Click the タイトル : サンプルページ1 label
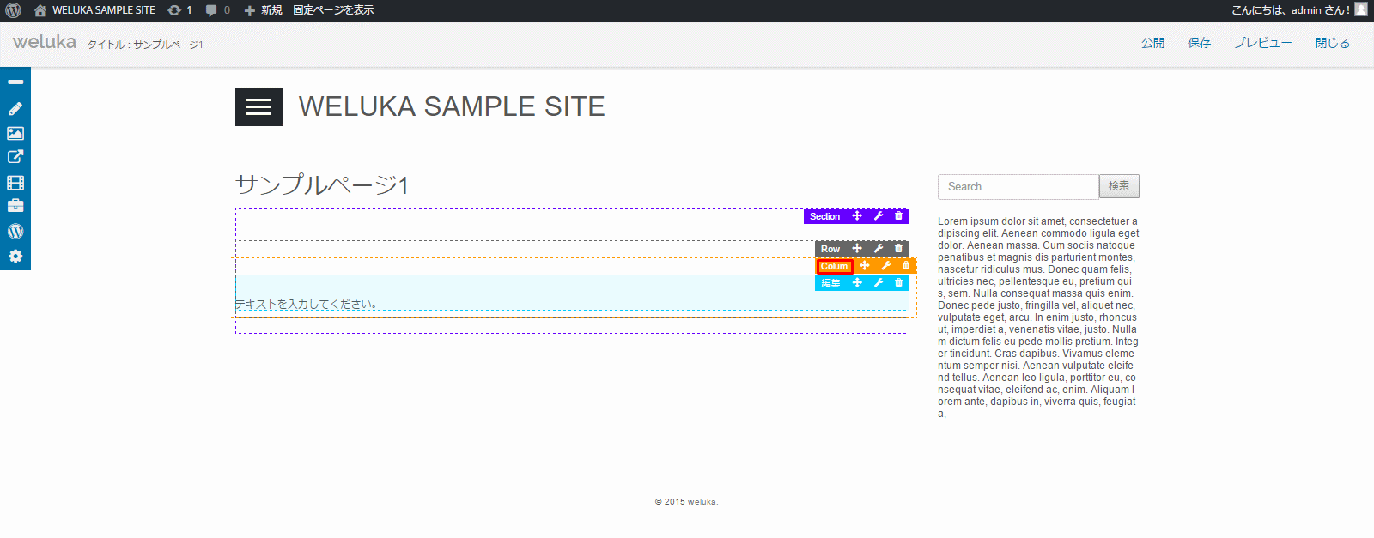 [x=145, y=45]
